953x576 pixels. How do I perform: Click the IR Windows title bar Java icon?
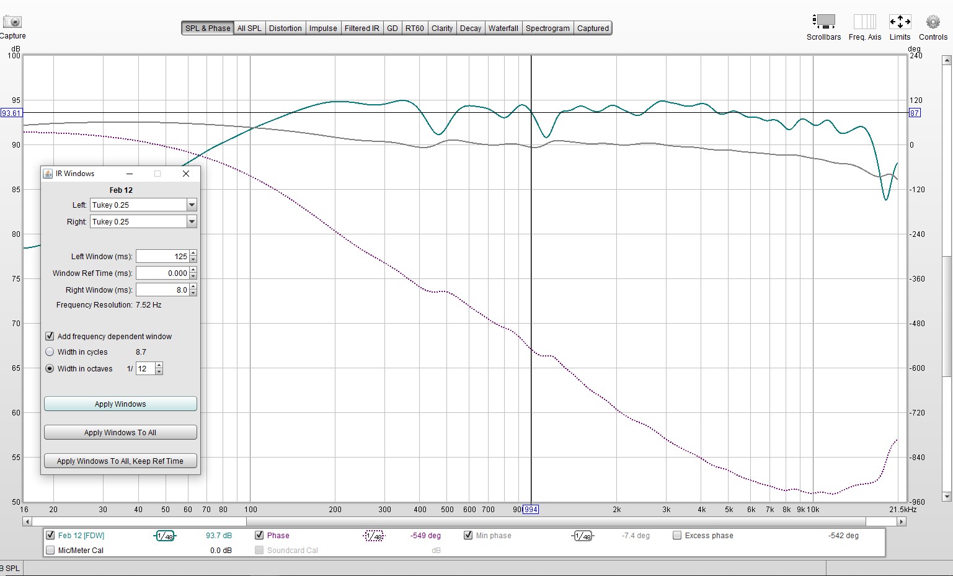[x=48, y=174]
